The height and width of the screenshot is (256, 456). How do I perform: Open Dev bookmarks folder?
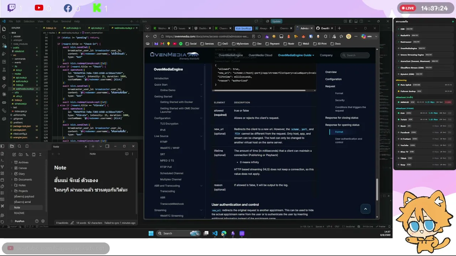coord(256,44)
